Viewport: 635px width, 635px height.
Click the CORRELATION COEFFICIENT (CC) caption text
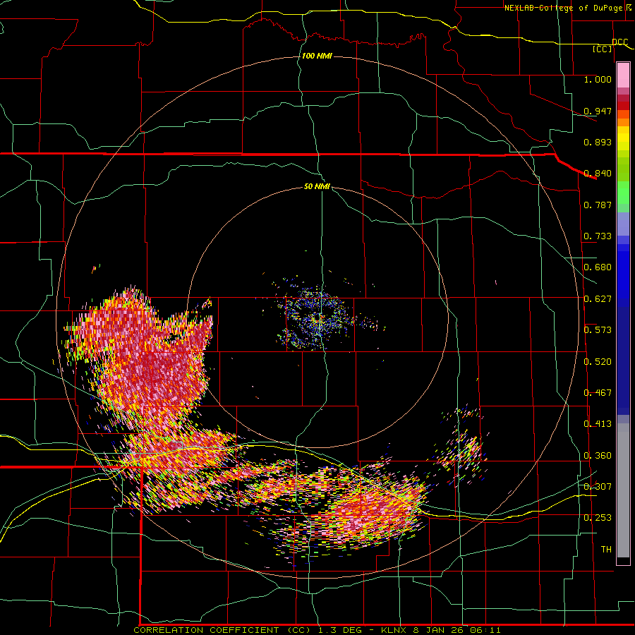point(222,630)
